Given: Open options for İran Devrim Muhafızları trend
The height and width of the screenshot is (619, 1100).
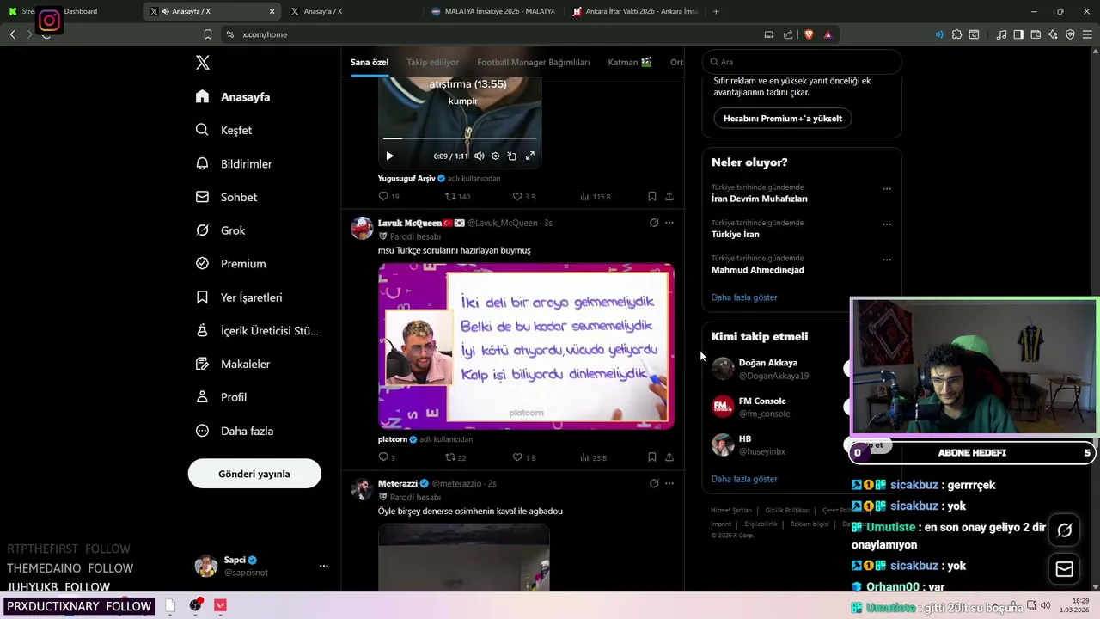Looking at the screenshot, I should pyautogui.click(x=887, y=189).
